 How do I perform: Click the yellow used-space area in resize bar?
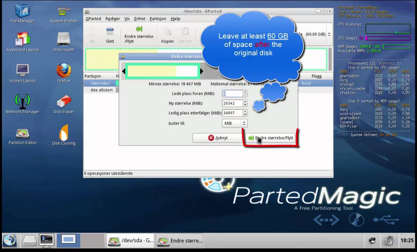coord(152,71)
